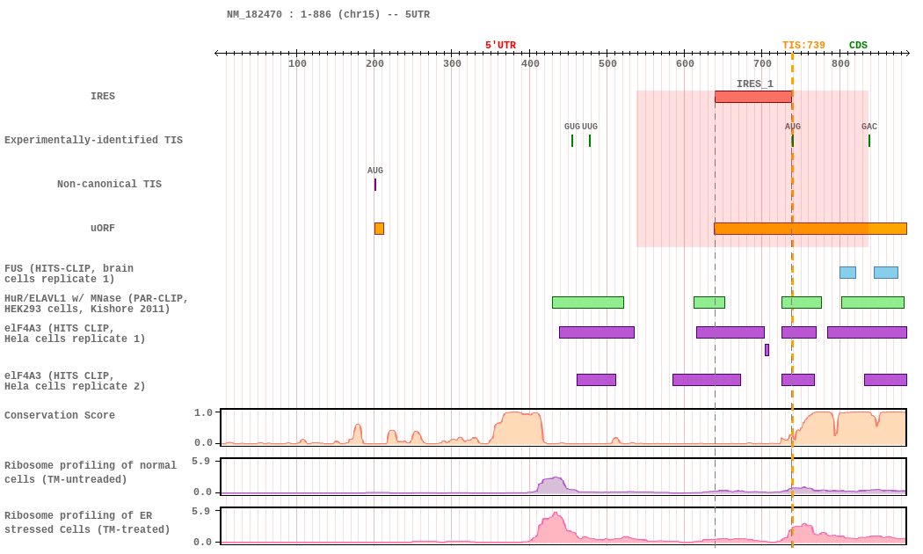
Task: Click the 300 tick label on the ruler
Action: pos(452,63)
